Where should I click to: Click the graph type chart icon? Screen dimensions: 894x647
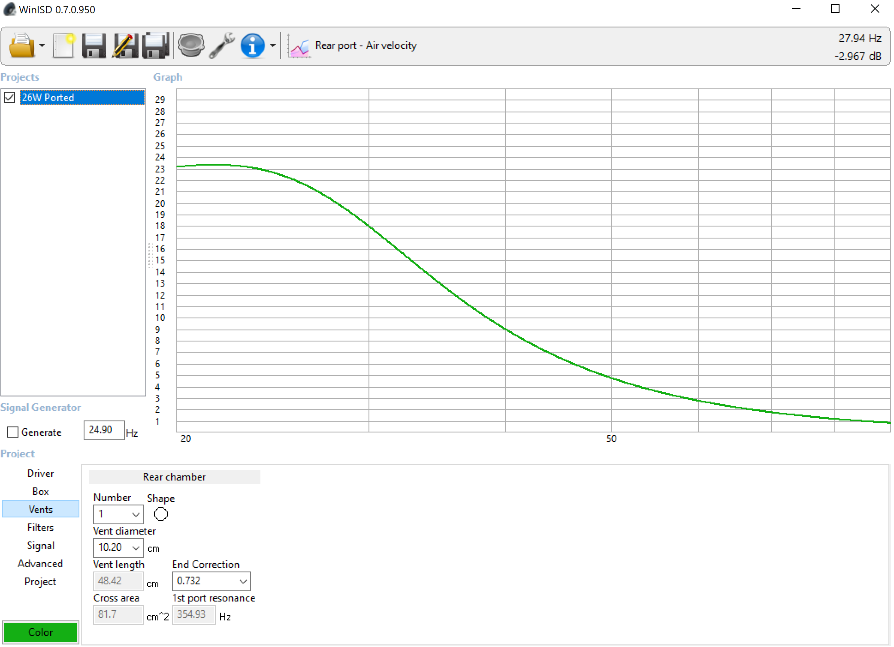click(x=299, y=46)
